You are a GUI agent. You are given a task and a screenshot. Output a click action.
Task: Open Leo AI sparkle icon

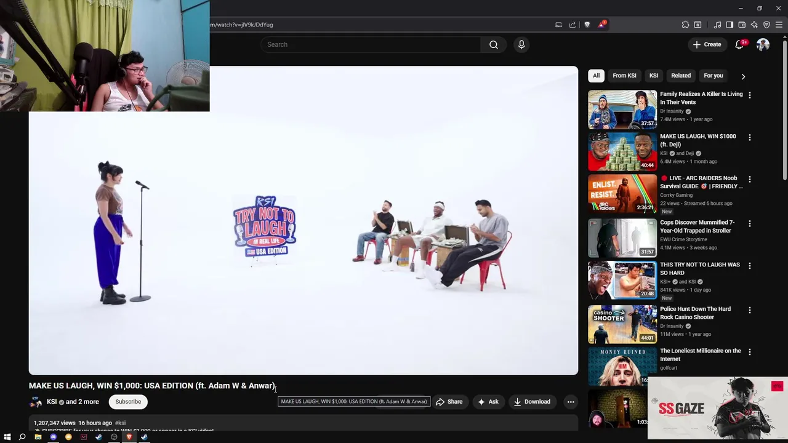[x=754, y=25]
